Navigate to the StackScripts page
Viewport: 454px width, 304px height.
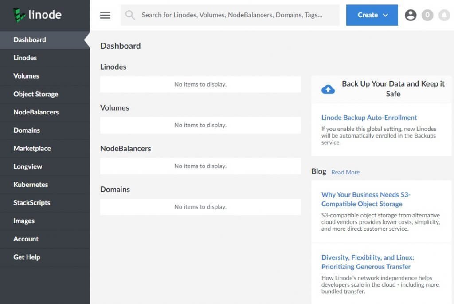32,203
